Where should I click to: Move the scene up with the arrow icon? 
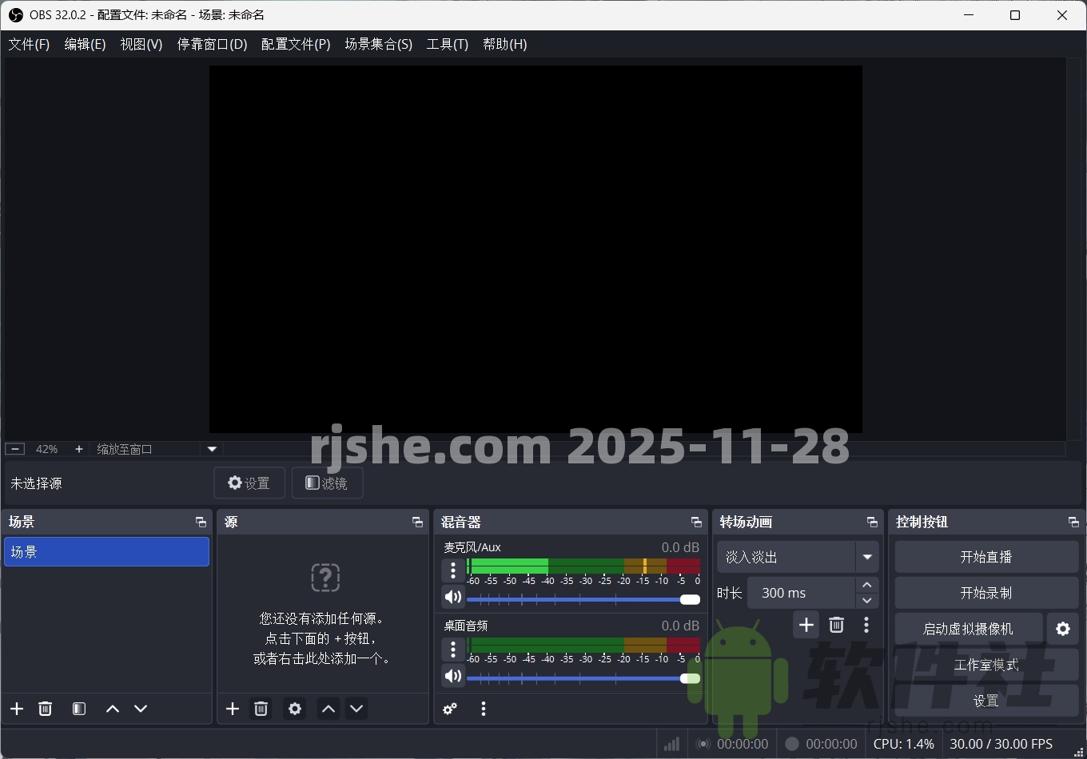click(x=112, y=709)
